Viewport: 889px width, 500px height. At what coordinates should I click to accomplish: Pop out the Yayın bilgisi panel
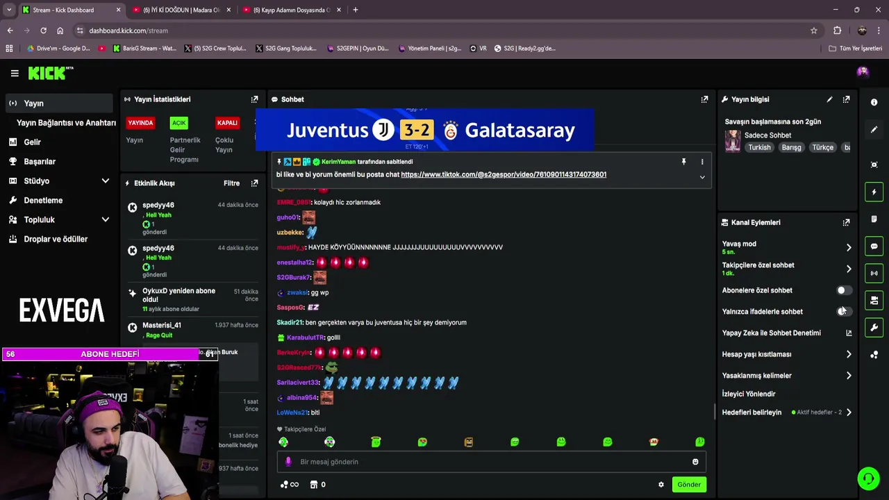[846, 99]
